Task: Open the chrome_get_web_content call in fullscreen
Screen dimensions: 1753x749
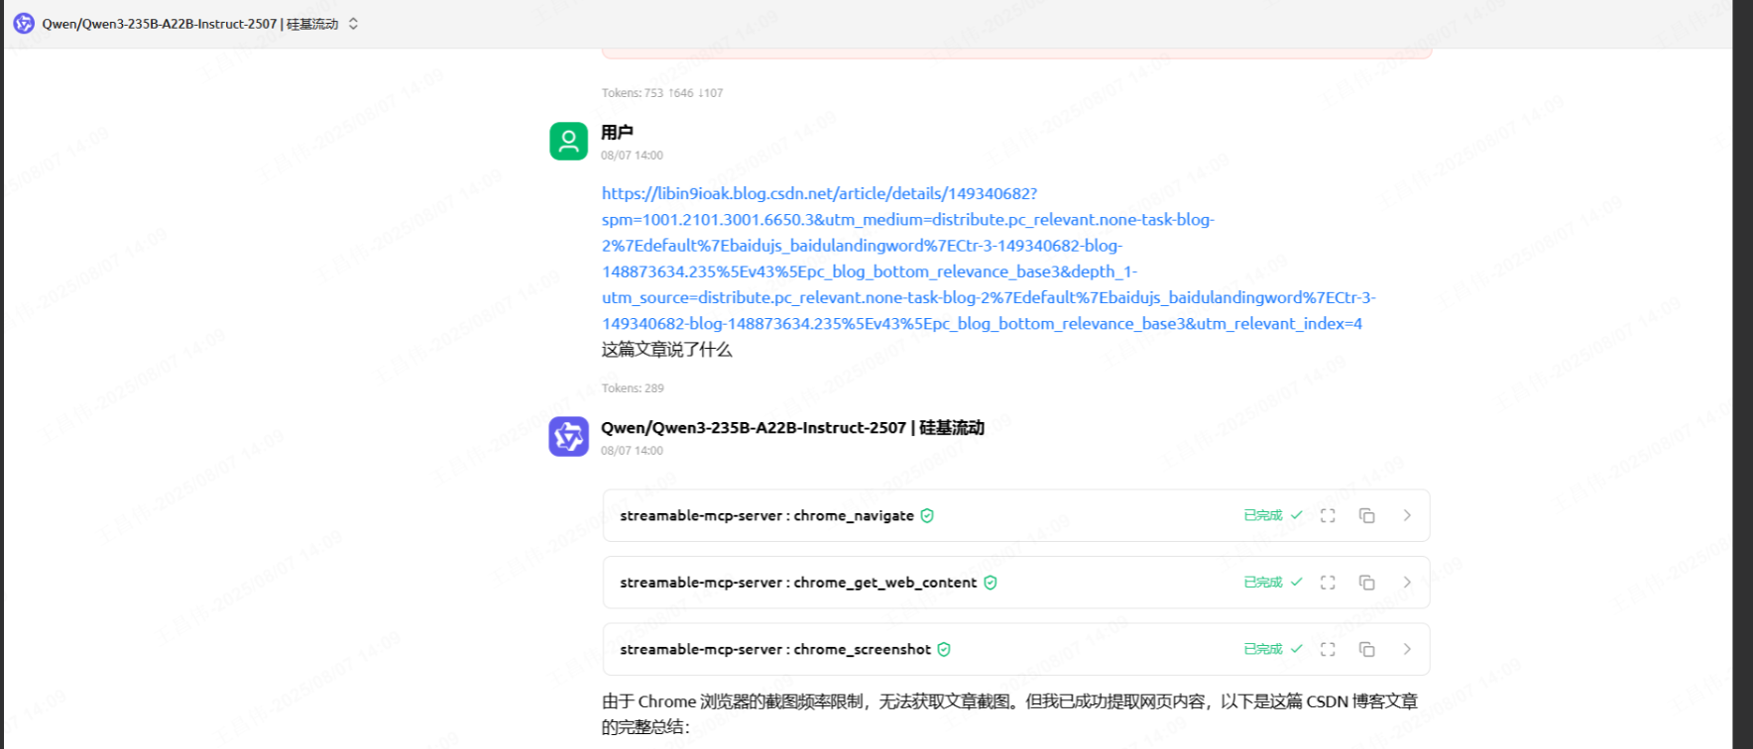Action: (x=1328, y=583)
